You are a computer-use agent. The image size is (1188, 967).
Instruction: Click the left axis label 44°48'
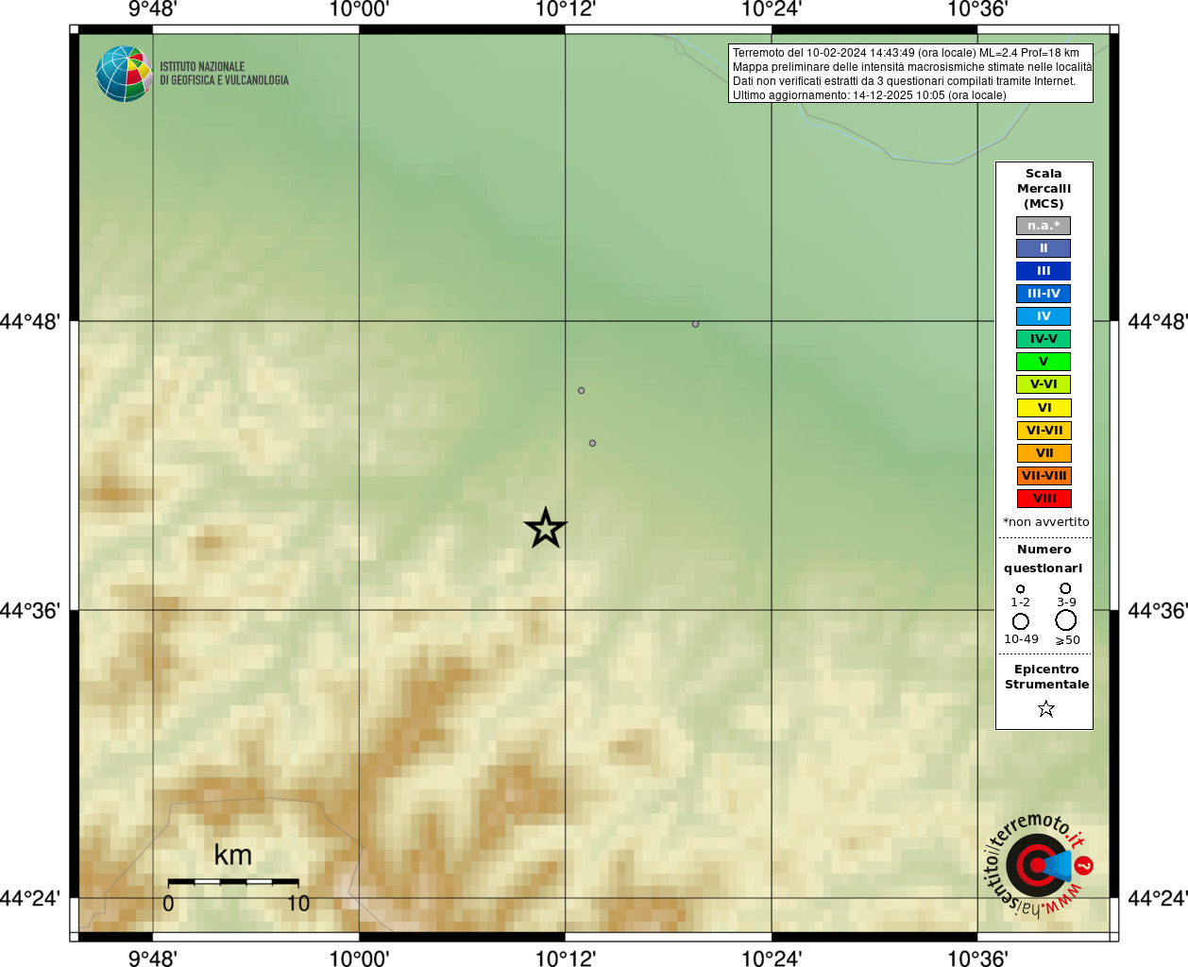tap(30, 321)
